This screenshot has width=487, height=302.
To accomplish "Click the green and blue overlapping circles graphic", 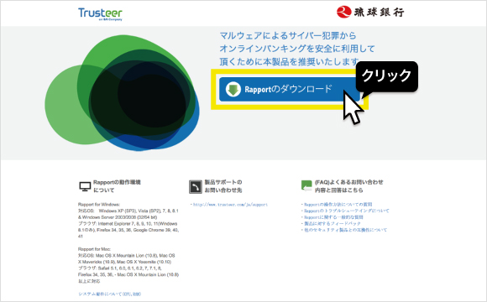I will 122,92.
